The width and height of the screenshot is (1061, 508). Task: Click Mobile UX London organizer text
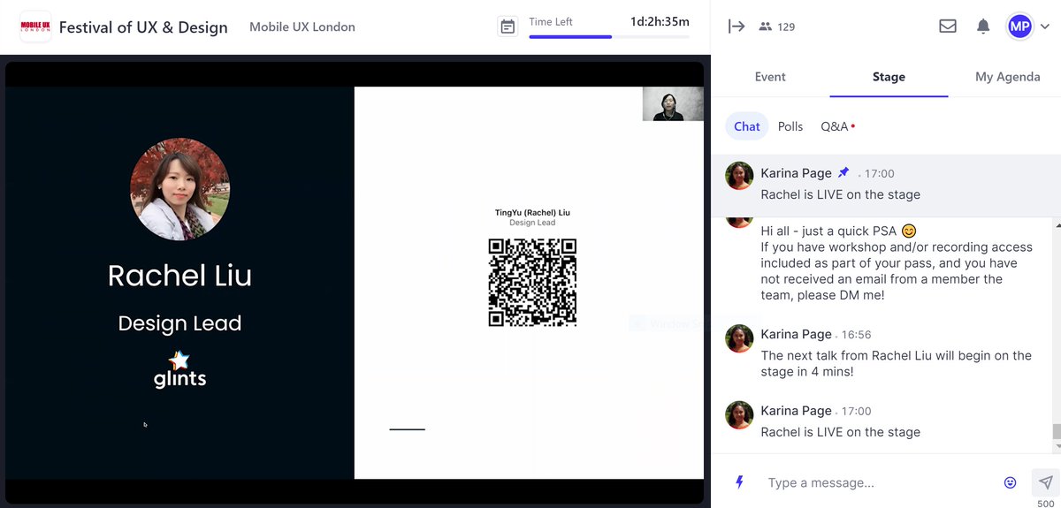[302, 27]
